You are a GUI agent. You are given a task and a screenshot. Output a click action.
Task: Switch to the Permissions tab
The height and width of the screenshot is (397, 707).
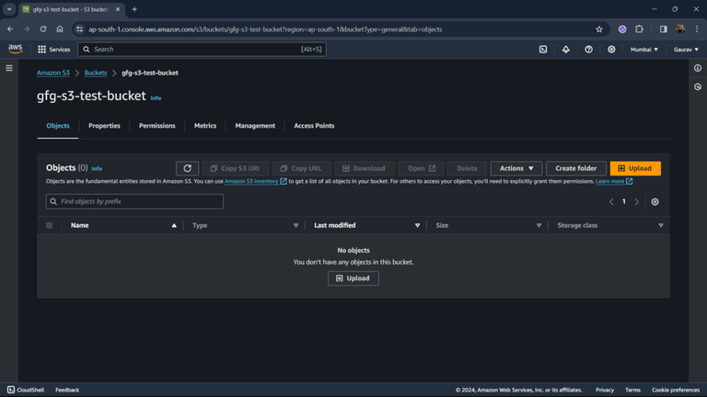point(156,126)
